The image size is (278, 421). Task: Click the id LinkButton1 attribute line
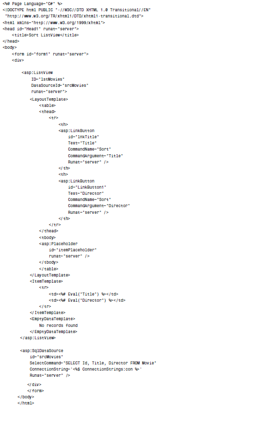[x=87, y=187]
